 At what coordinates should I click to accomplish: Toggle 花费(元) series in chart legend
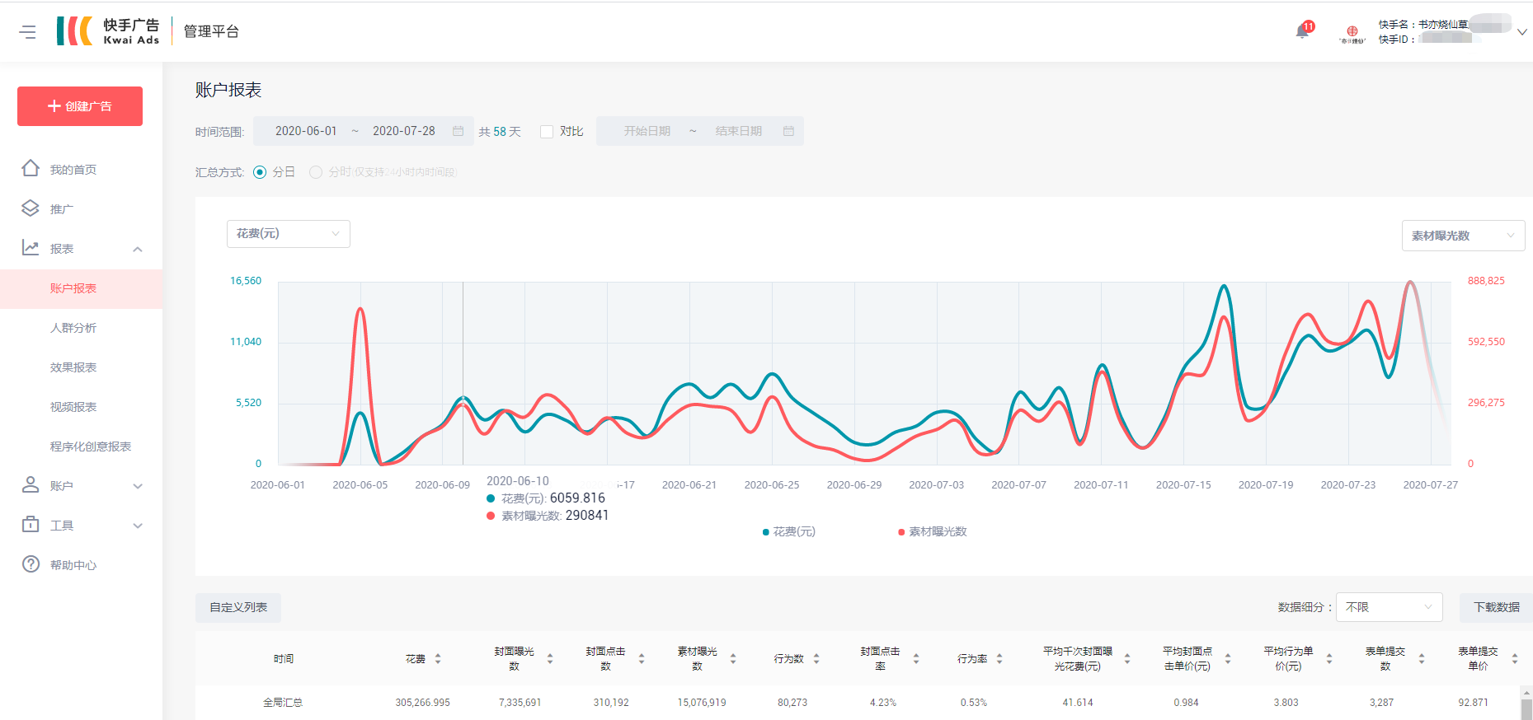pyautogui.click(x=789, y=532)
